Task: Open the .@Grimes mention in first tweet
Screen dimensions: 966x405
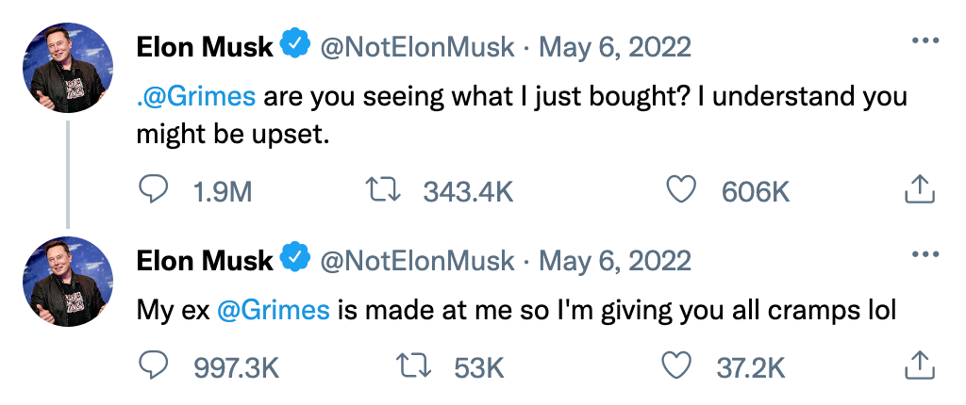Action: pos(196,97)
